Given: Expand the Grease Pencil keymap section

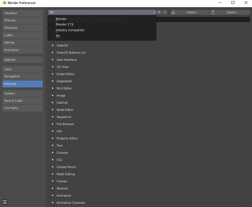Looking at the screenshot, I should click(53, 167).
